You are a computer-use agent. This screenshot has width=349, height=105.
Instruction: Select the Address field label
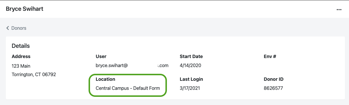[x=21, y=56]
